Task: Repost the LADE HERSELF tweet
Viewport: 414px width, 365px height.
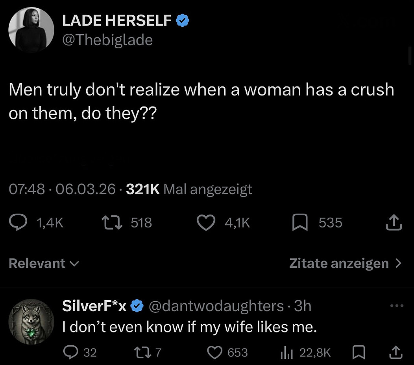Action: pyautogui.click(x=111, y=223)
